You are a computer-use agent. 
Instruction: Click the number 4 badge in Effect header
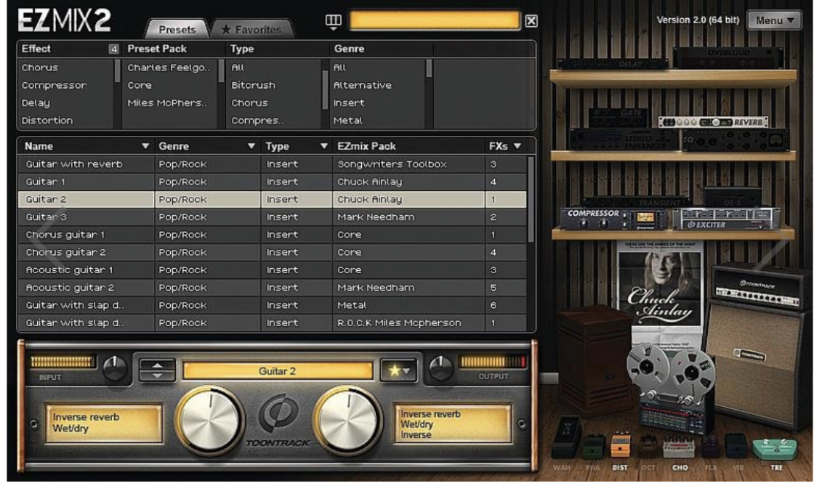pos(113,49)
